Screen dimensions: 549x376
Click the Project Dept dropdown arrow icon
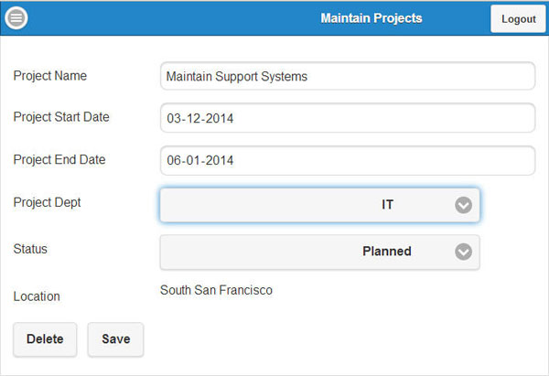pos(464,205)
